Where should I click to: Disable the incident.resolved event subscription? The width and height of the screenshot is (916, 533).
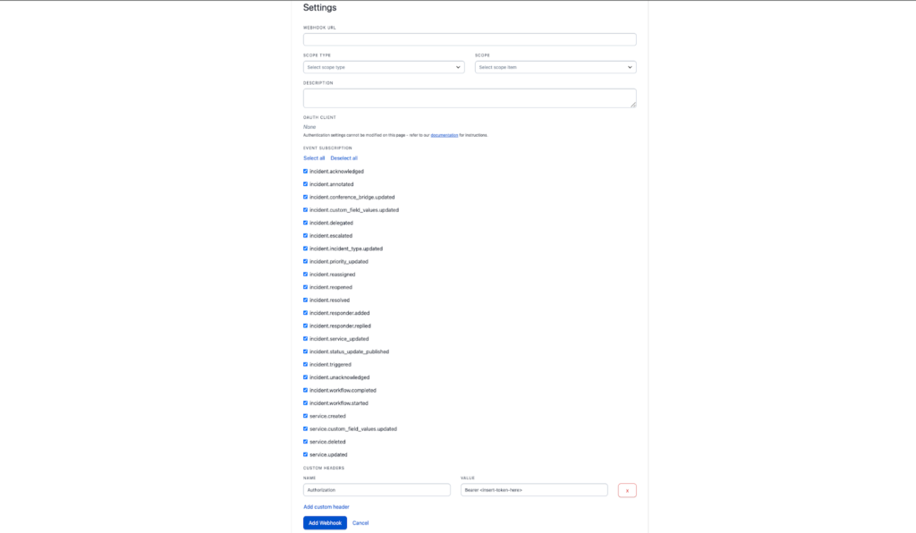[306, 300]
